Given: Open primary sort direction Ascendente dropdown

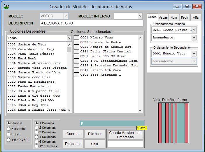Looking at the screenshot, I should [x=194, y=38].
